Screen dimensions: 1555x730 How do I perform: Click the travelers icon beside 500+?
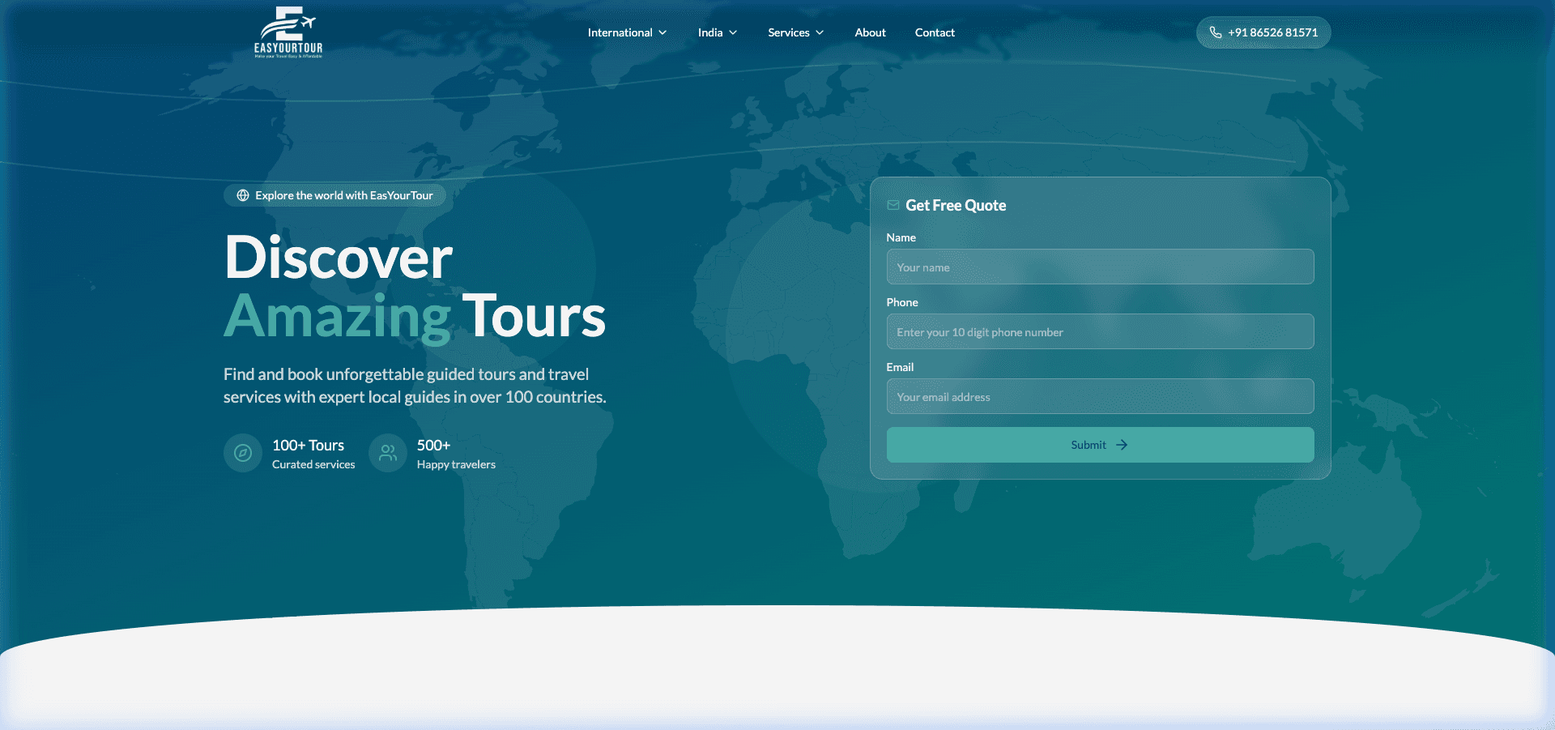coord(387,453)
